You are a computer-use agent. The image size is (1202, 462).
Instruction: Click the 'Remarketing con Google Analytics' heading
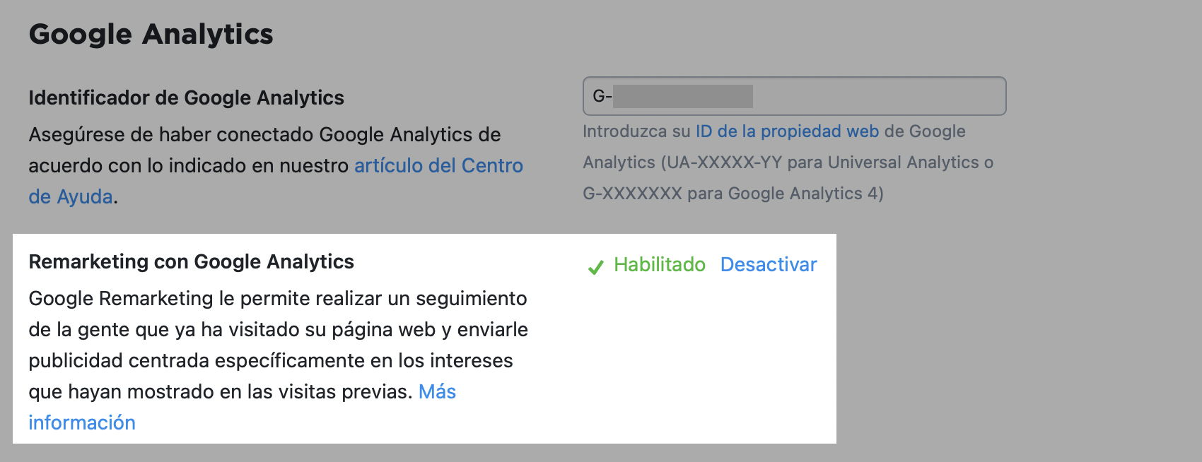point(191,261)
